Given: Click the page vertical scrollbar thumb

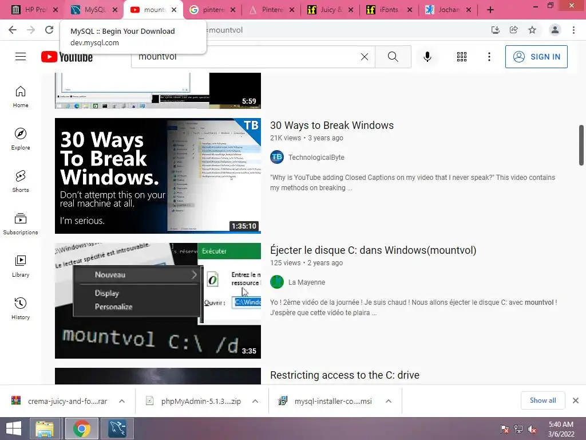Looking at the screenshot, I should tap(581, 145).
